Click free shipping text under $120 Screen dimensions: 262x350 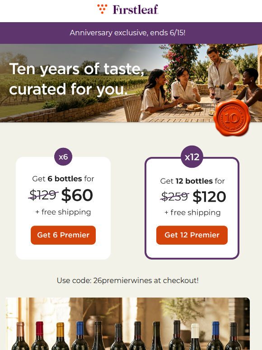[x=192, y=213]
